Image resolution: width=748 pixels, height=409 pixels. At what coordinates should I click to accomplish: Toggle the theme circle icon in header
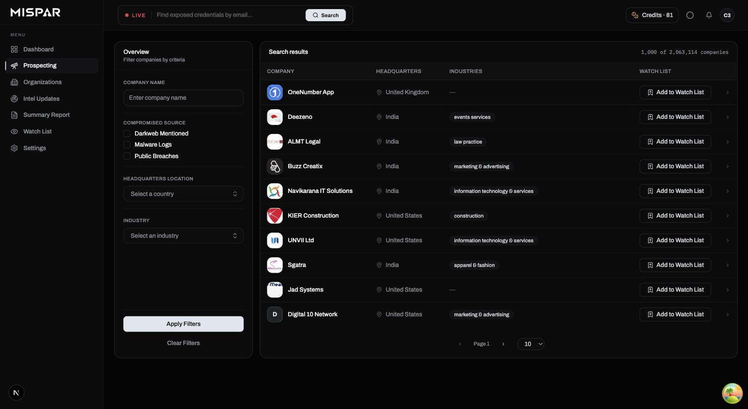tap(690, 15)
